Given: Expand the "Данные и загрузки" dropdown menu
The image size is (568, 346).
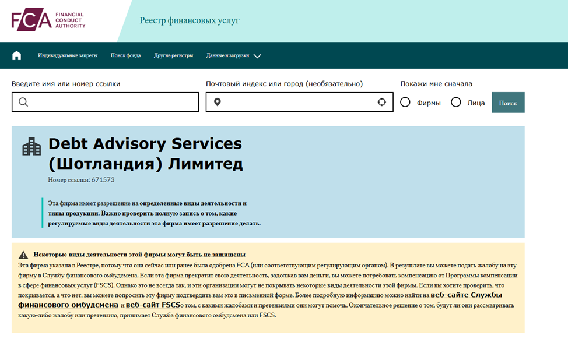Looking at the screenshot, I should 234,56.
